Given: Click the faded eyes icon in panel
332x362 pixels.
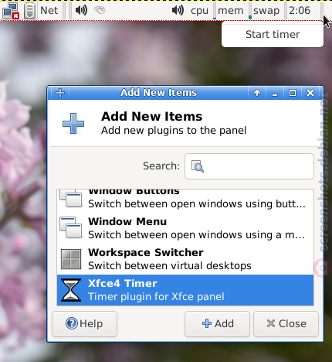Looking at the screenshot, I should point(100,10).
